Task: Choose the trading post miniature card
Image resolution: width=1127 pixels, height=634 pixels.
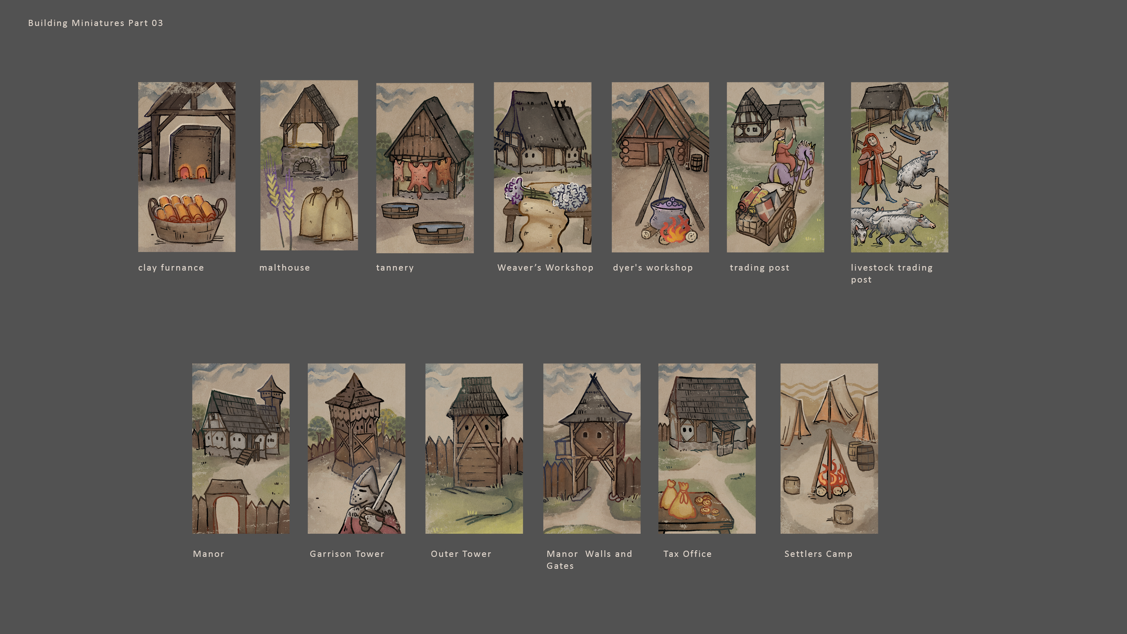Action: (775, 167)
